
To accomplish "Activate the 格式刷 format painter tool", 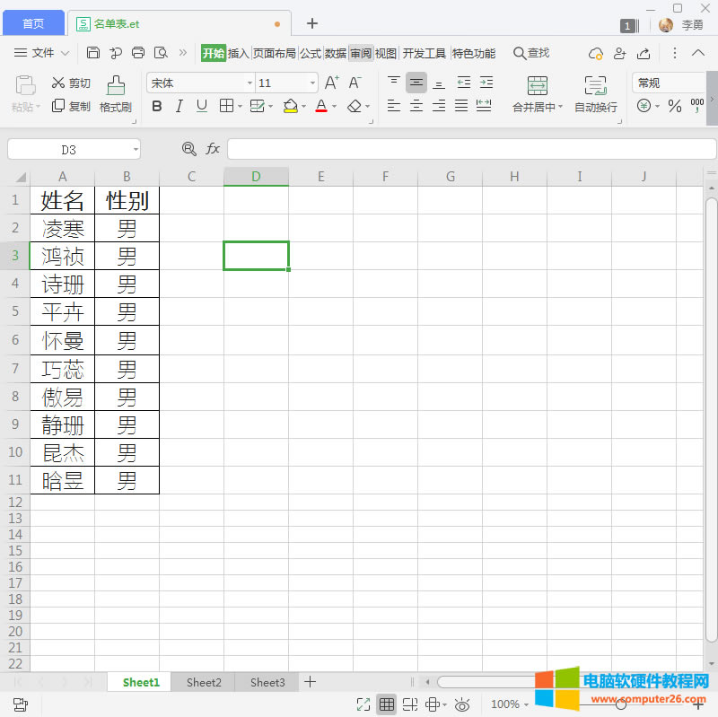I will point(115,92).
